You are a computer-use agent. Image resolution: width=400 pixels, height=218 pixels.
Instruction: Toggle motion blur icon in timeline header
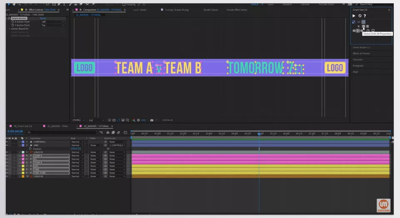pyautogui.click(x=118, y=132)
